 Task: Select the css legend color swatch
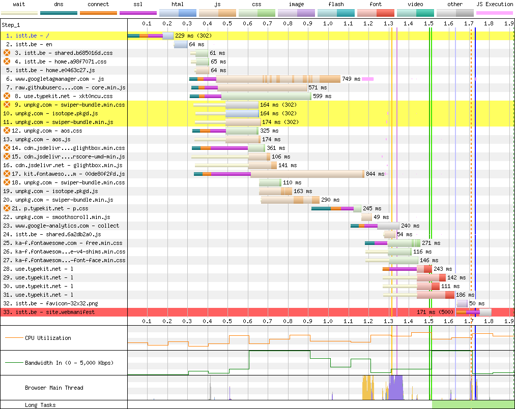click(257, 13)
